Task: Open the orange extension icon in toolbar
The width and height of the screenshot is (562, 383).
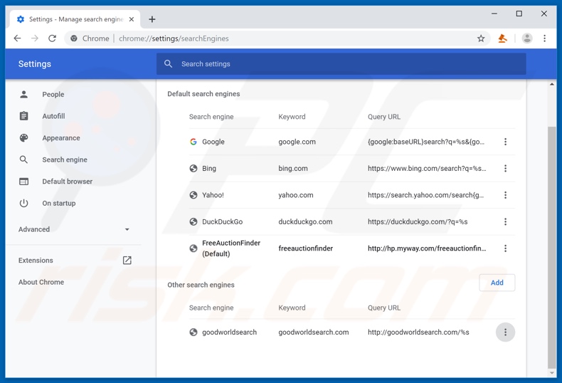Action: click(x=502, y=38)
